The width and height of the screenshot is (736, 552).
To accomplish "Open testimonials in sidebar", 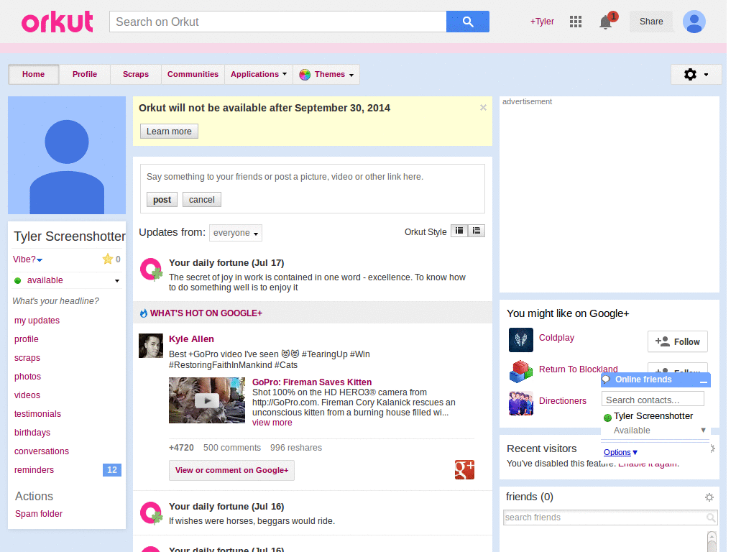I will click(x=37, y=414).
